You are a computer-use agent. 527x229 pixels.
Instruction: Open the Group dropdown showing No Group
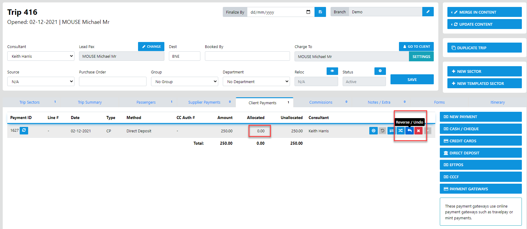tap(185, 82)
